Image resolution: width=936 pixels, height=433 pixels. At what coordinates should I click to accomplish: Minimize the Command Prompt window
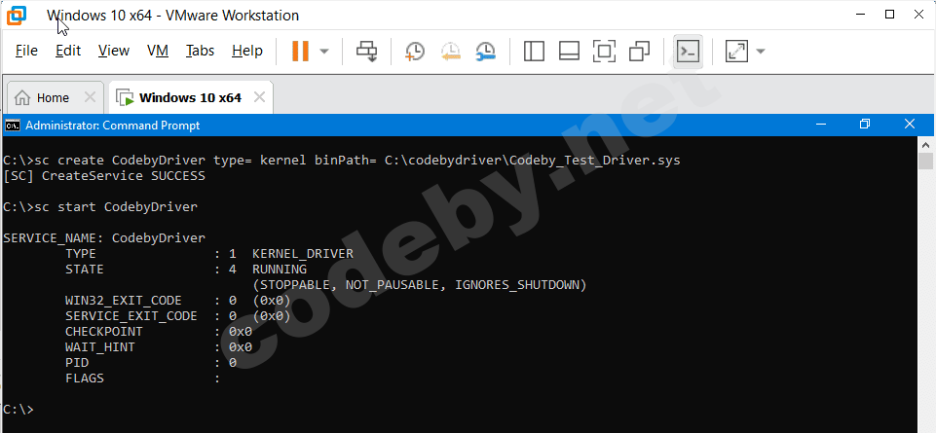(821, 125)
